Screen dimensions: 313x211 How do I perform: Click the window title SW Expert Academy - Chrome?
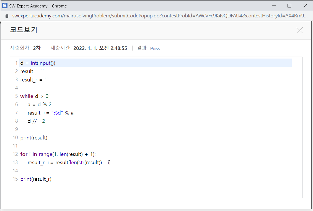pos(38,6)
